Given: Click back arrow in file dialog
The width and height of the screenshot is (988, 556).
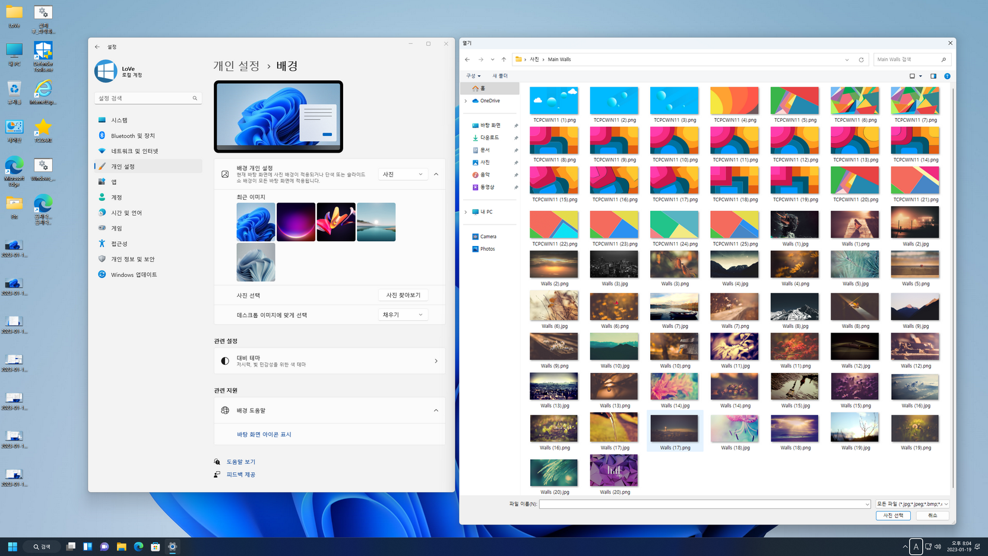Looking at the screenshot, I should 467,59.
